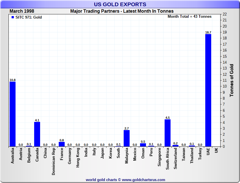Click the 'Belgium' axis label
The image size is (240, 183).
click(x=29, y=155)
